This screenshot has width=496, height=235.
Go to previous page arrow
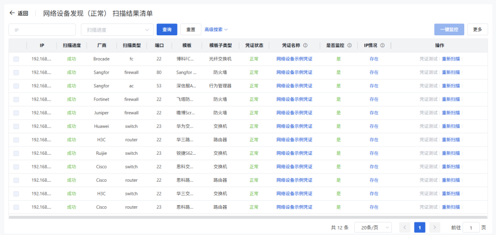(404, 227)
